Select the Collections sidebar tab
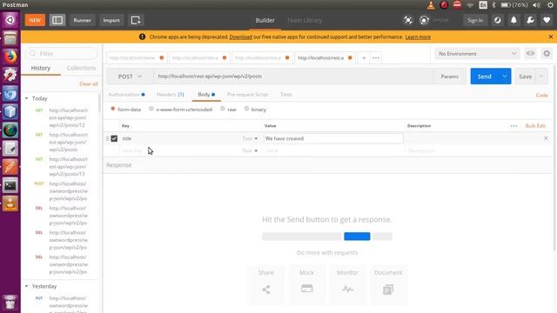This screenshot has height=313, width=557. 81,68
